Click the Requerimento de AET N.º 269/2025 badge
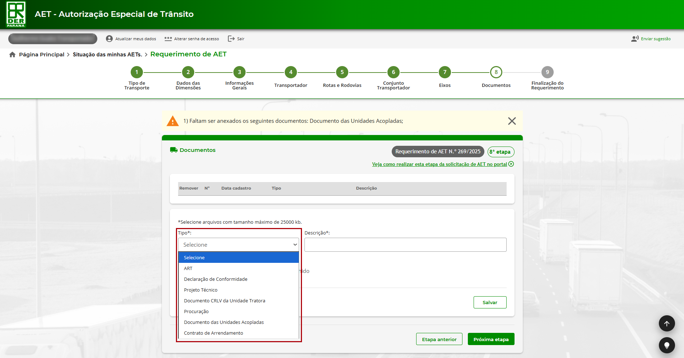 [438, 152]
